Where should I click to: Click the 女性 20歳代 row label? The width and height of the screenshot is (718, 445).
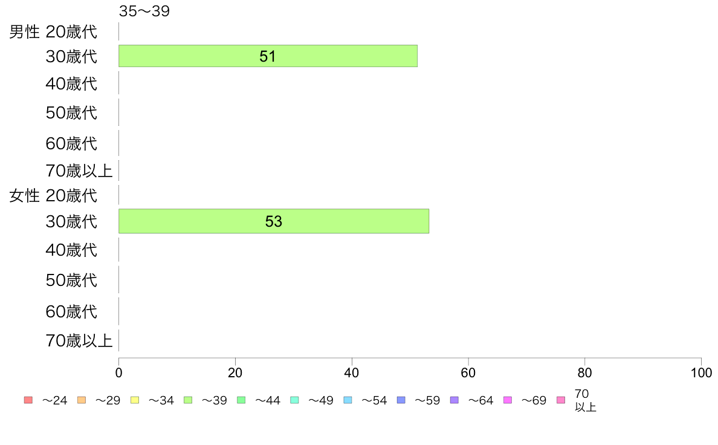pyautogui.click(x=53, y=196)
